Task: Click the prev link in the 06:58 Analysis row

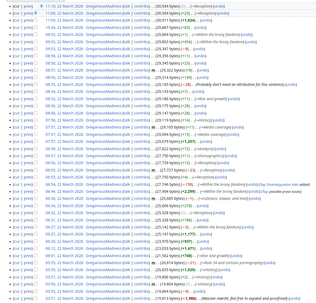Action: pyautogui.click(x=28, y=149)
